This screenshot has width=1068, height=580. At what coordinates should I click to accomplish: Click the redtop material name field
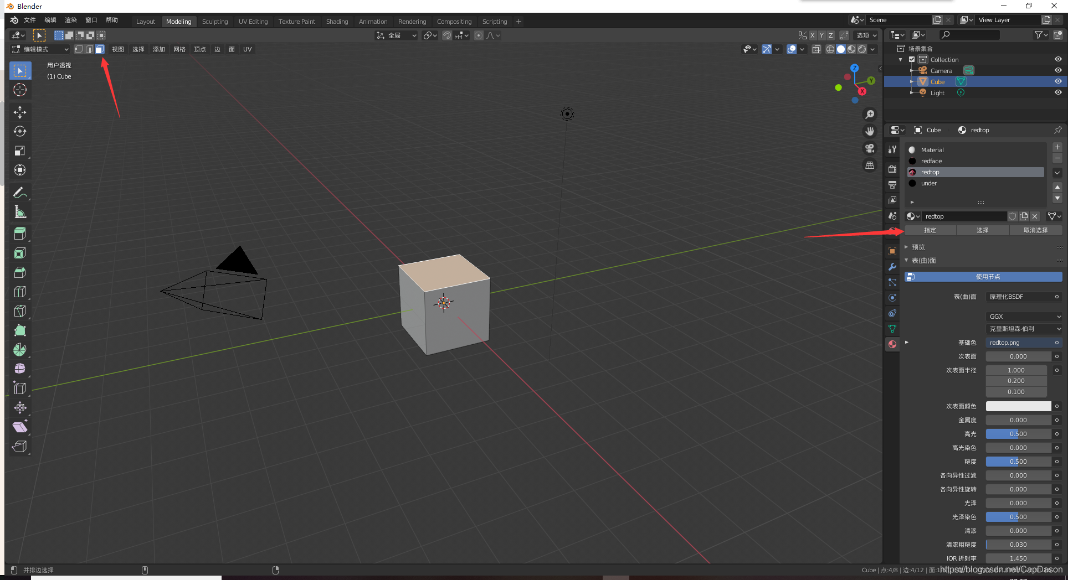964,216
